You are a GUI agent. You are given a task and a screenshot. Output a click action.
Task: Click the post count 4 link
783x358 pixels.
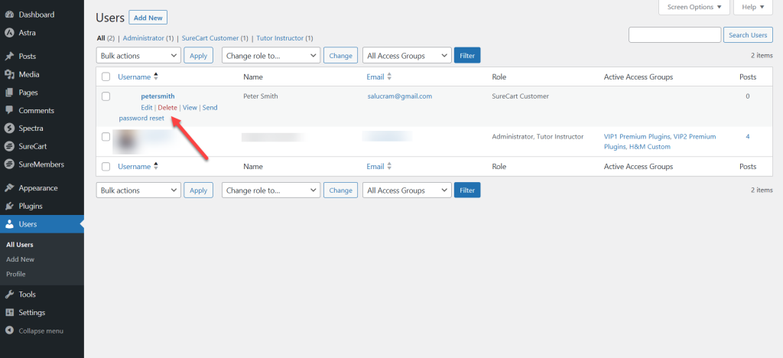748,136
